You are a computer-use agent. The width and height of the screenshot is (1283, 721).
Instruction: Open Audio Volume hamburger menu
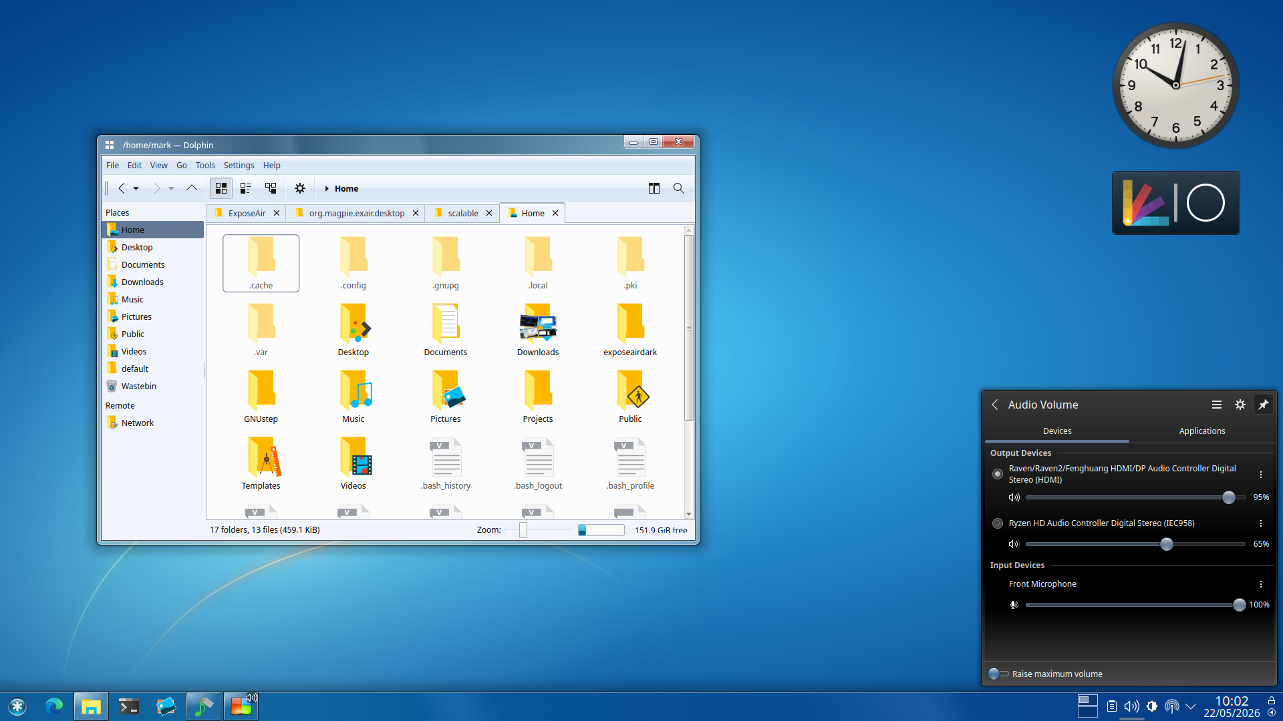click(1217, 405)
